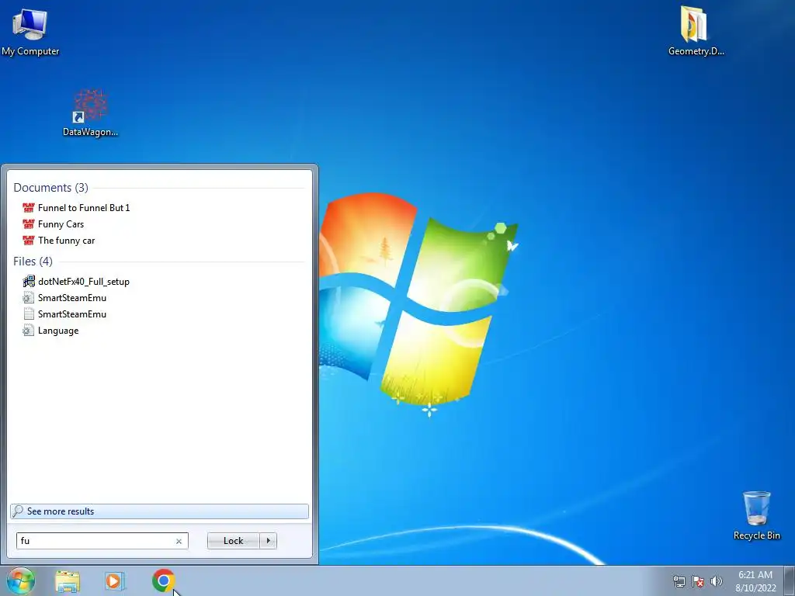
Task: Click the icon beside Funny Cars
Action: tap(29, 224)
